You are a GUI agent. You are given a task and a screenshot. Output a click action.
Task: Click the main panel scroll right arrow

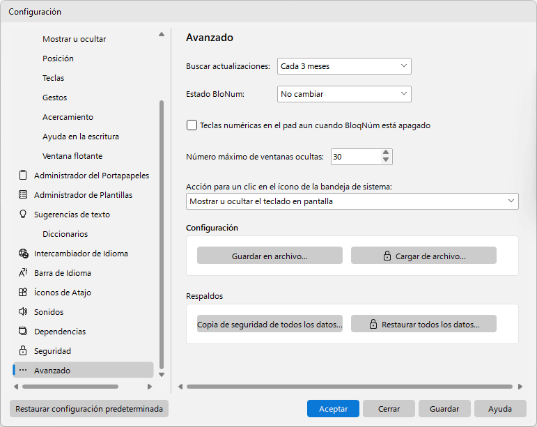pyautogui.click(x=520, y=387)
